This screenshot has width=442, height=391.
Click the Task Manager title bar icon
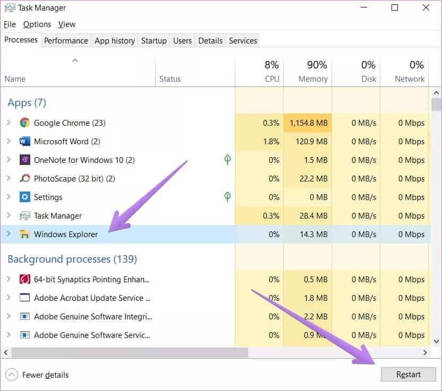10,8
